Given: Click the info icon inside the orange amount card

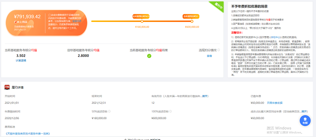Looking at the screenshot, I should pos(49,15).
